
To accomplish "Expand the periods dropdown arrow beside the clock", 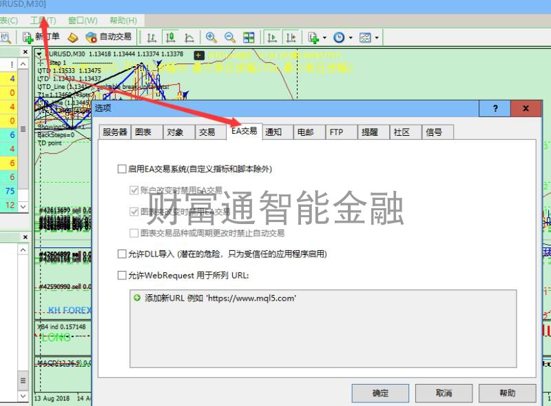I will click(x=351, y=37).
